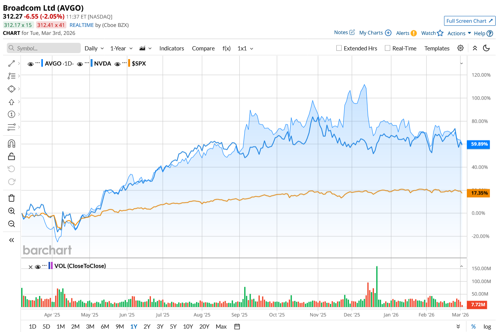Hide the NVDA series with eye icon
496x332 pixels.
80,64
